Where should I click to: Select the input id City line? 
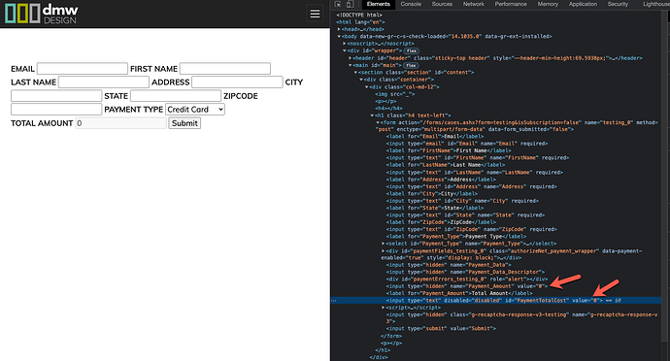pos(463,201)
